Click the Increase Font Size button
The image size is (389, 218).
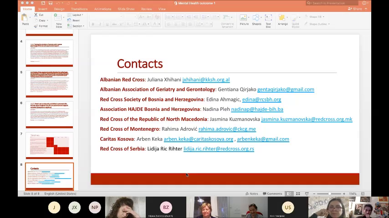[141, 17]
